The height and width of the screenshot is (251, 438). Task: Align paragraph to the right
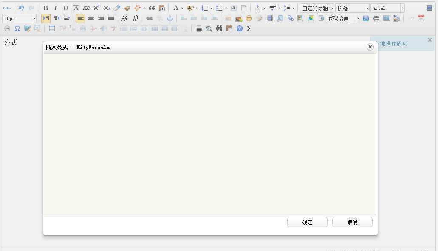[101, 18]
